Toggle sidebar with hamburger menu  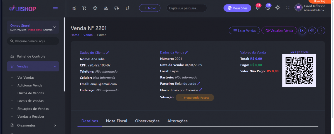click(x=55, y=9)
